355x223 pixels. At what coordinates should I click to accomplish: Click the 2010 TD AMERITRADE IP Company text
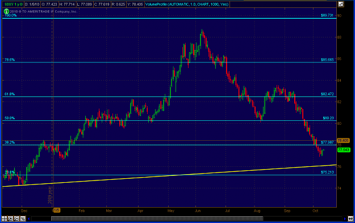pyautogui.click(x=44, y=11)
